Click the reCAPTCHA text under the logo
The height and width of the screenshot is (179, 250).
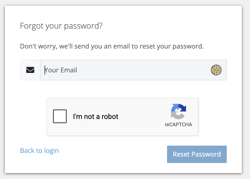[x=178, y=125]
